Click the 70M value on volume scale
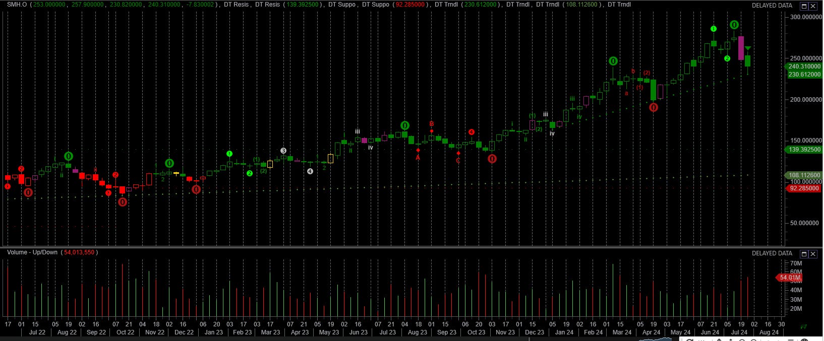Screen dimensions: 824x341 (x=796, y=263)
